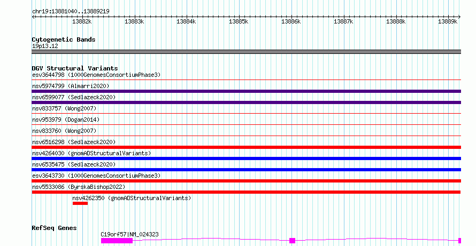Open gene label C19orf57|NM_024323
This screenshot has height=246, width=476.
[x=129, y=234]
